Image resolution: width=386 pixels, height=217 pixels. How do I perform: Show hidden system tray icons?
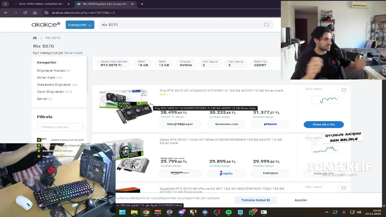pos(327,212)
